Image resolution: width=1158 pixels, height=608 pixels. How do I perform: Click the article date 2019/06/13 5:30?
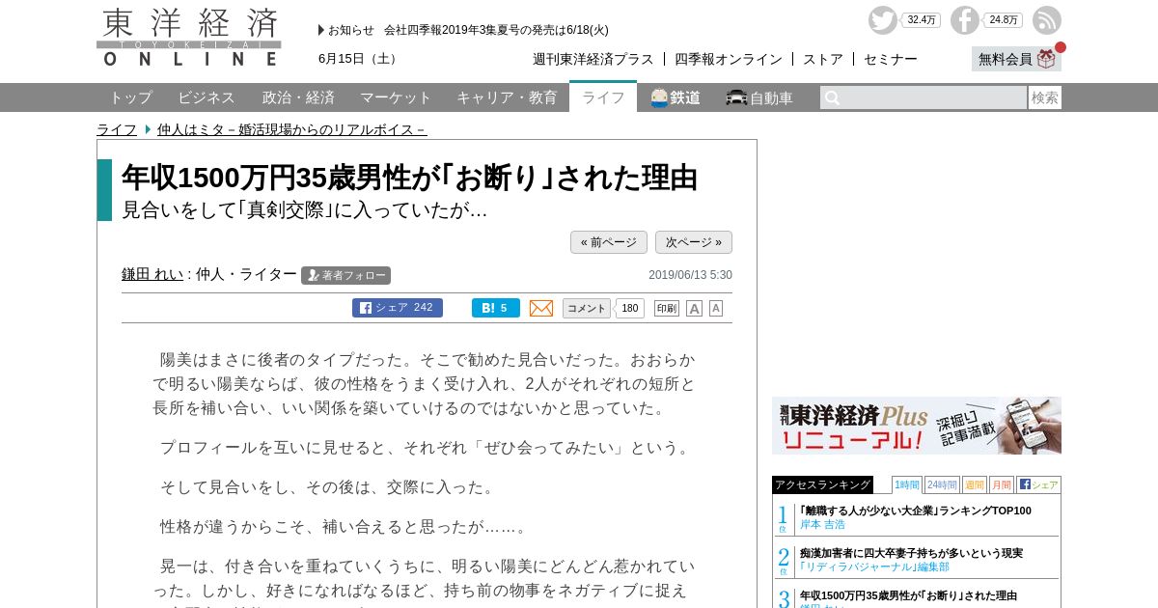pos(690,275)
